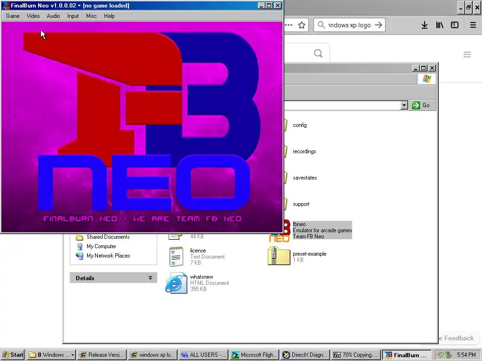
Task: Open the taskbar group dropdown arrow
Action: coord(72,355)
